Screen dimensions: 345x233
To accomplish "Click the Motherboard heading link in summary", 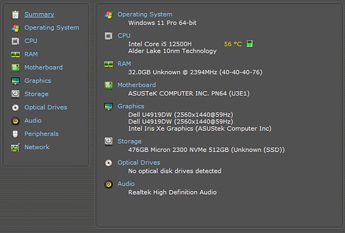I will click(x=137, y=85).
